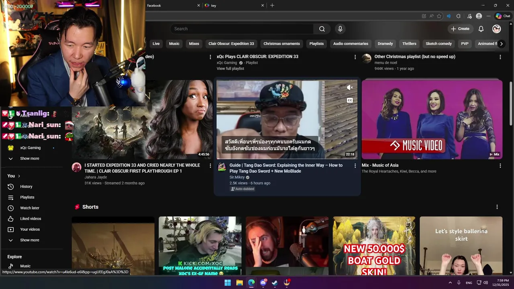Image resolution: width=514 pixels, height=289 pixels.
Task: Open the New 50.000$ Boat Gold Skin short
Action: tap(374, 246)
